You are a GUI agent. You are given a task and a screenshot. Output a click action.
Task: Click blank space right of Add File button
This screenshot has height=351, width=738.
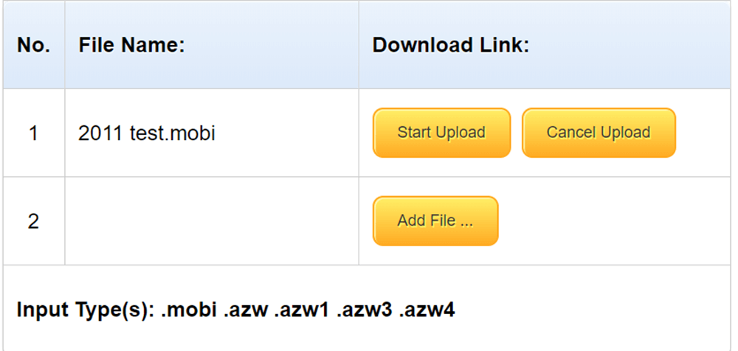(613, 221)
